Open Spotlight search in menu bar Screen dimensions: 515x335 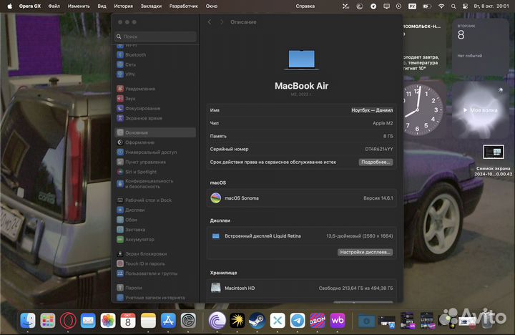(453, 6)
